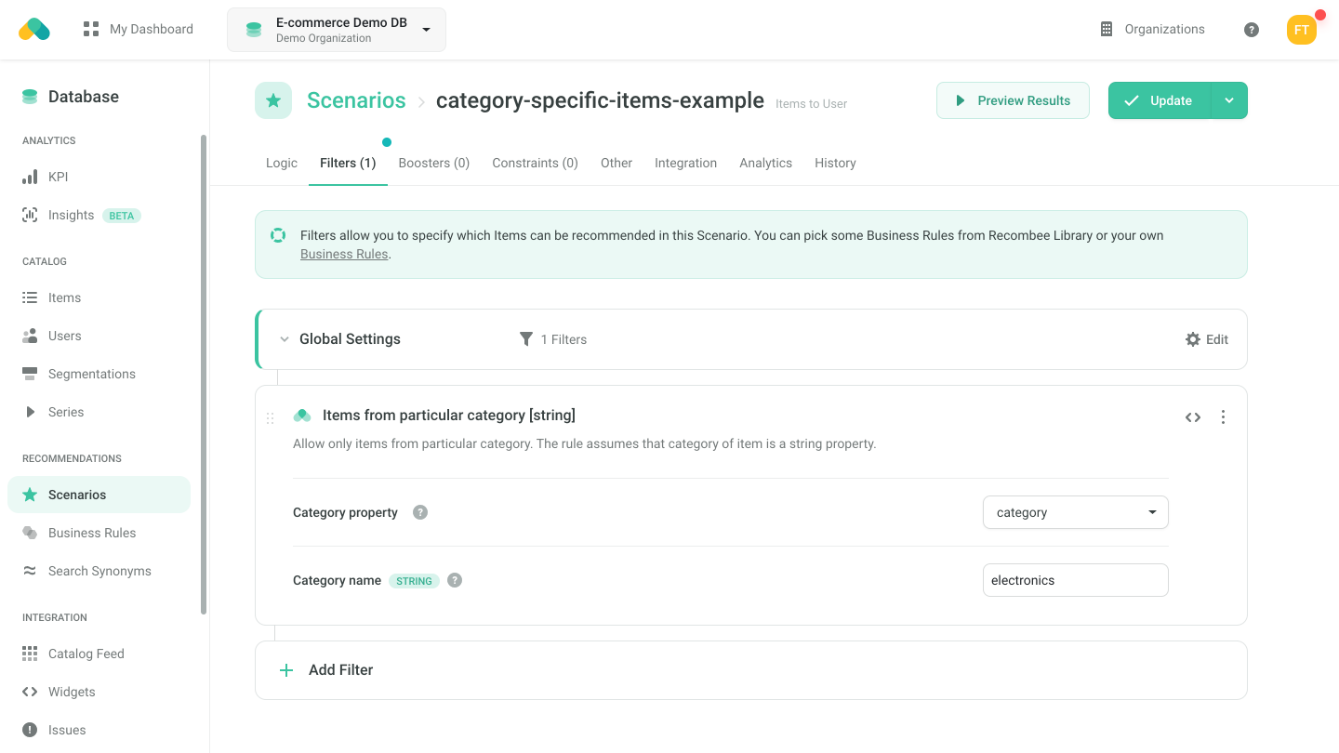Open the FT user avatar menu
Viewport: 1339px width, 753px height.
1301,30
